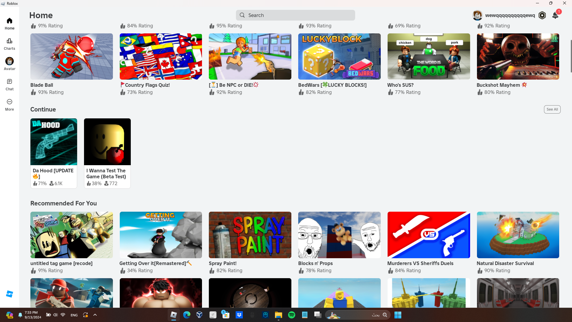The height and width of the screenshot is (322, 572).
Task: Open the Country Flags Quiz thumbnail
Action: pos(161,56)
